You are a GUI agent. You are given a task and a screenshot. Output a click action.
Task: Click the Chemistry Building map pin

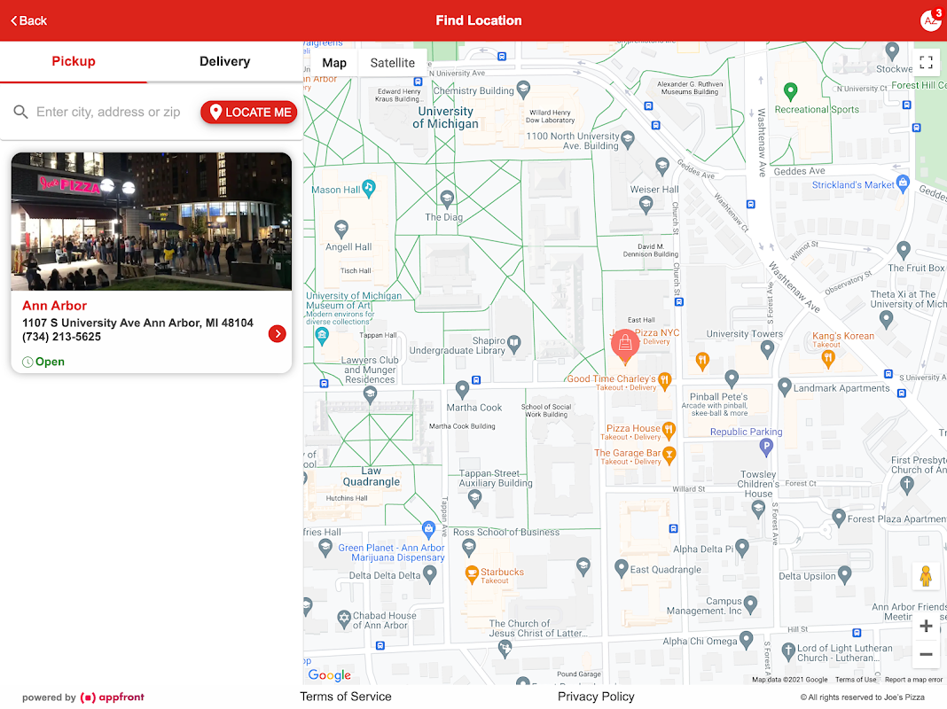(x=524, y=90)
